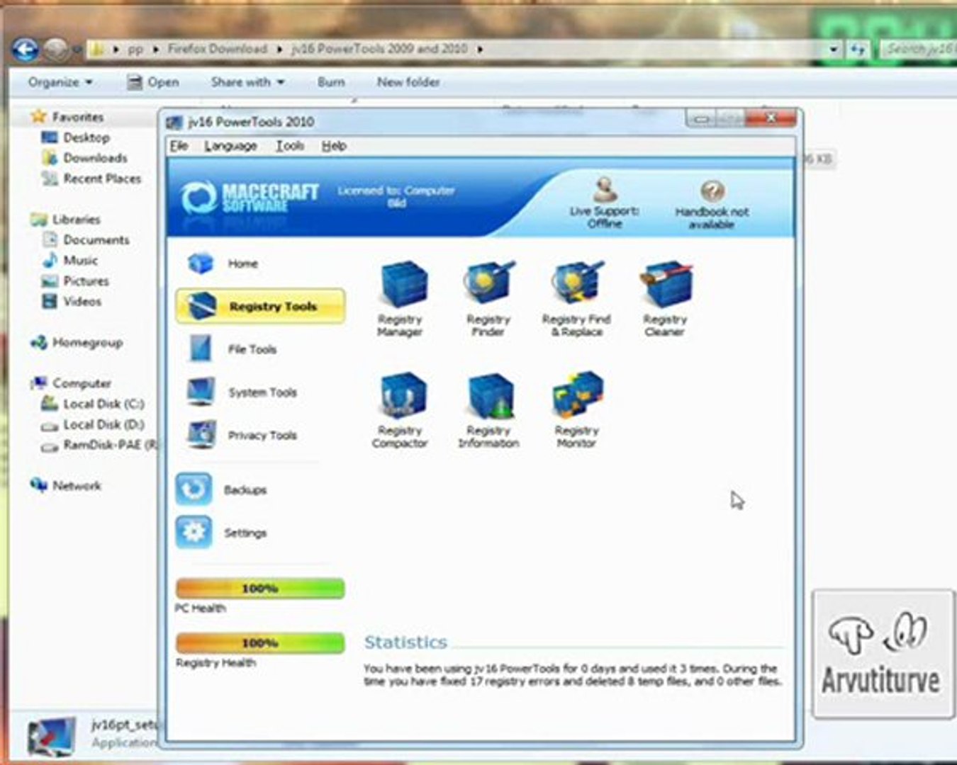Open Organize dropdown in Explorer
This screenshot has height=765, width=957.
(60, 82)
